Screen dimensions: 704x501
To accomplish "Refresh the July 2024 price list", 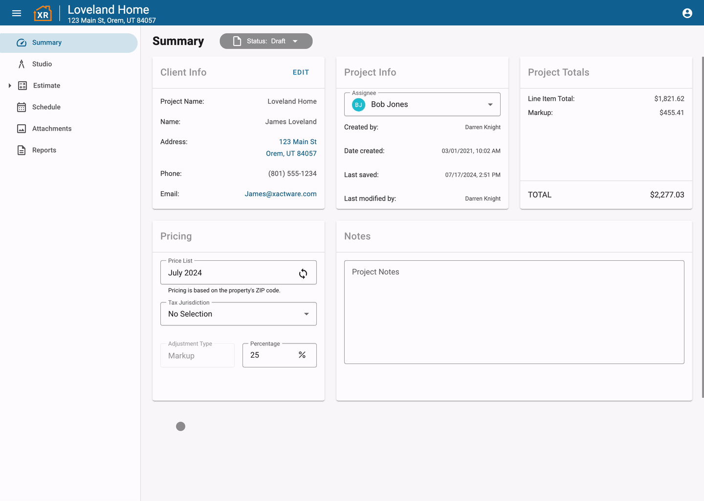I will tap(303, 273).
